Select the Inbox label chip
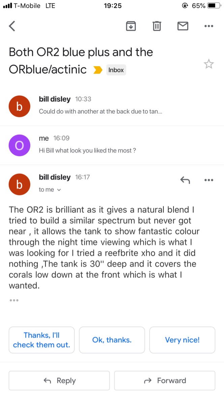Viewport: 224px width, 399px height. [x=116, y=70]
